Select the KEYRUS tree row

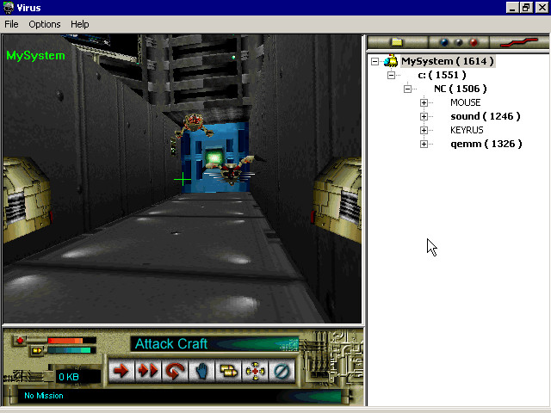tap(467, 130)
